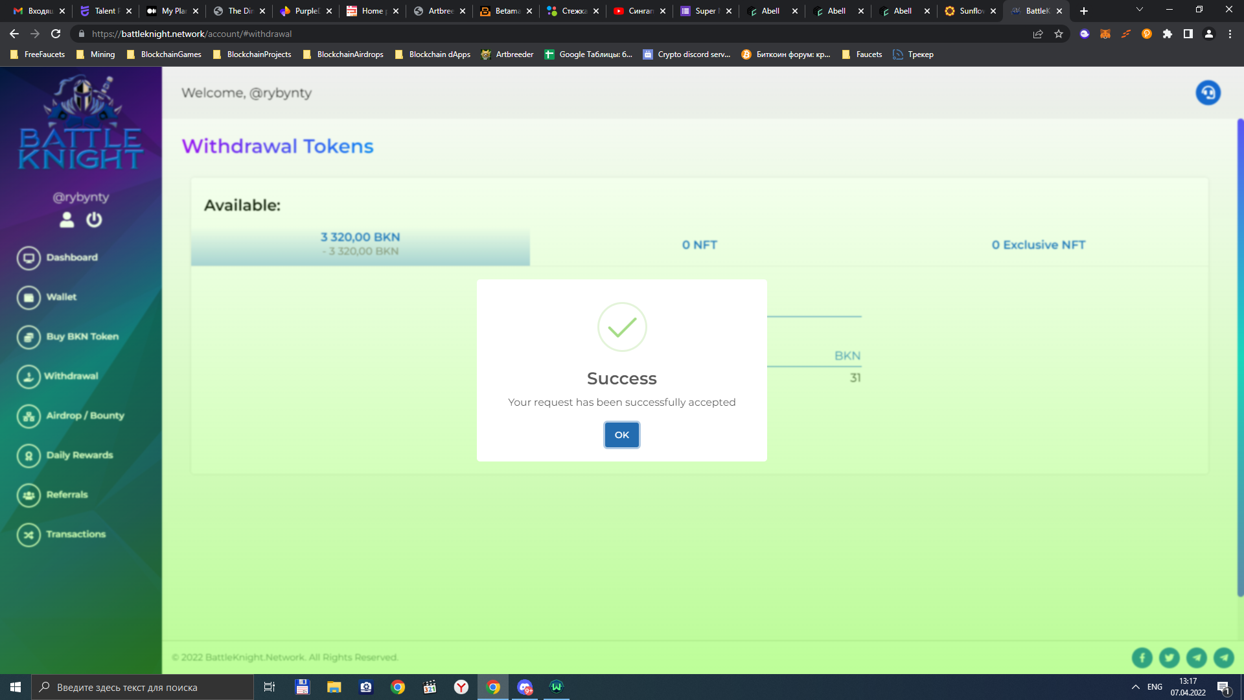Open the Transactions sidebar icon

point(29,535)
